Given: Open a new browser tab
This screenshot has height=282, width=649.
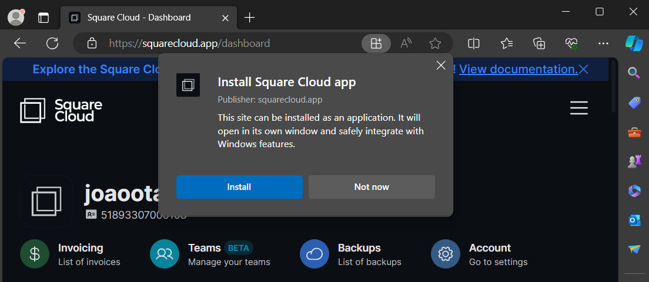Looking at the screenshot, I should [250, 18].
